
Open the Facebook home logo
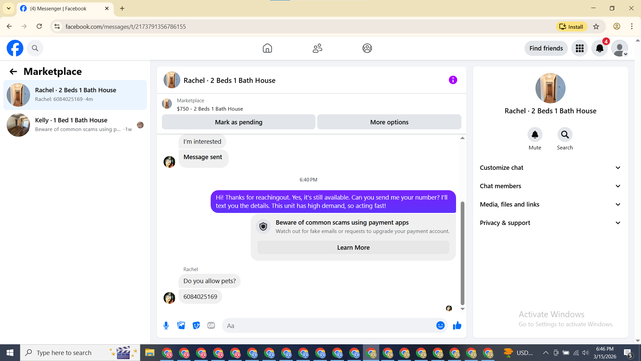(15, 48)
